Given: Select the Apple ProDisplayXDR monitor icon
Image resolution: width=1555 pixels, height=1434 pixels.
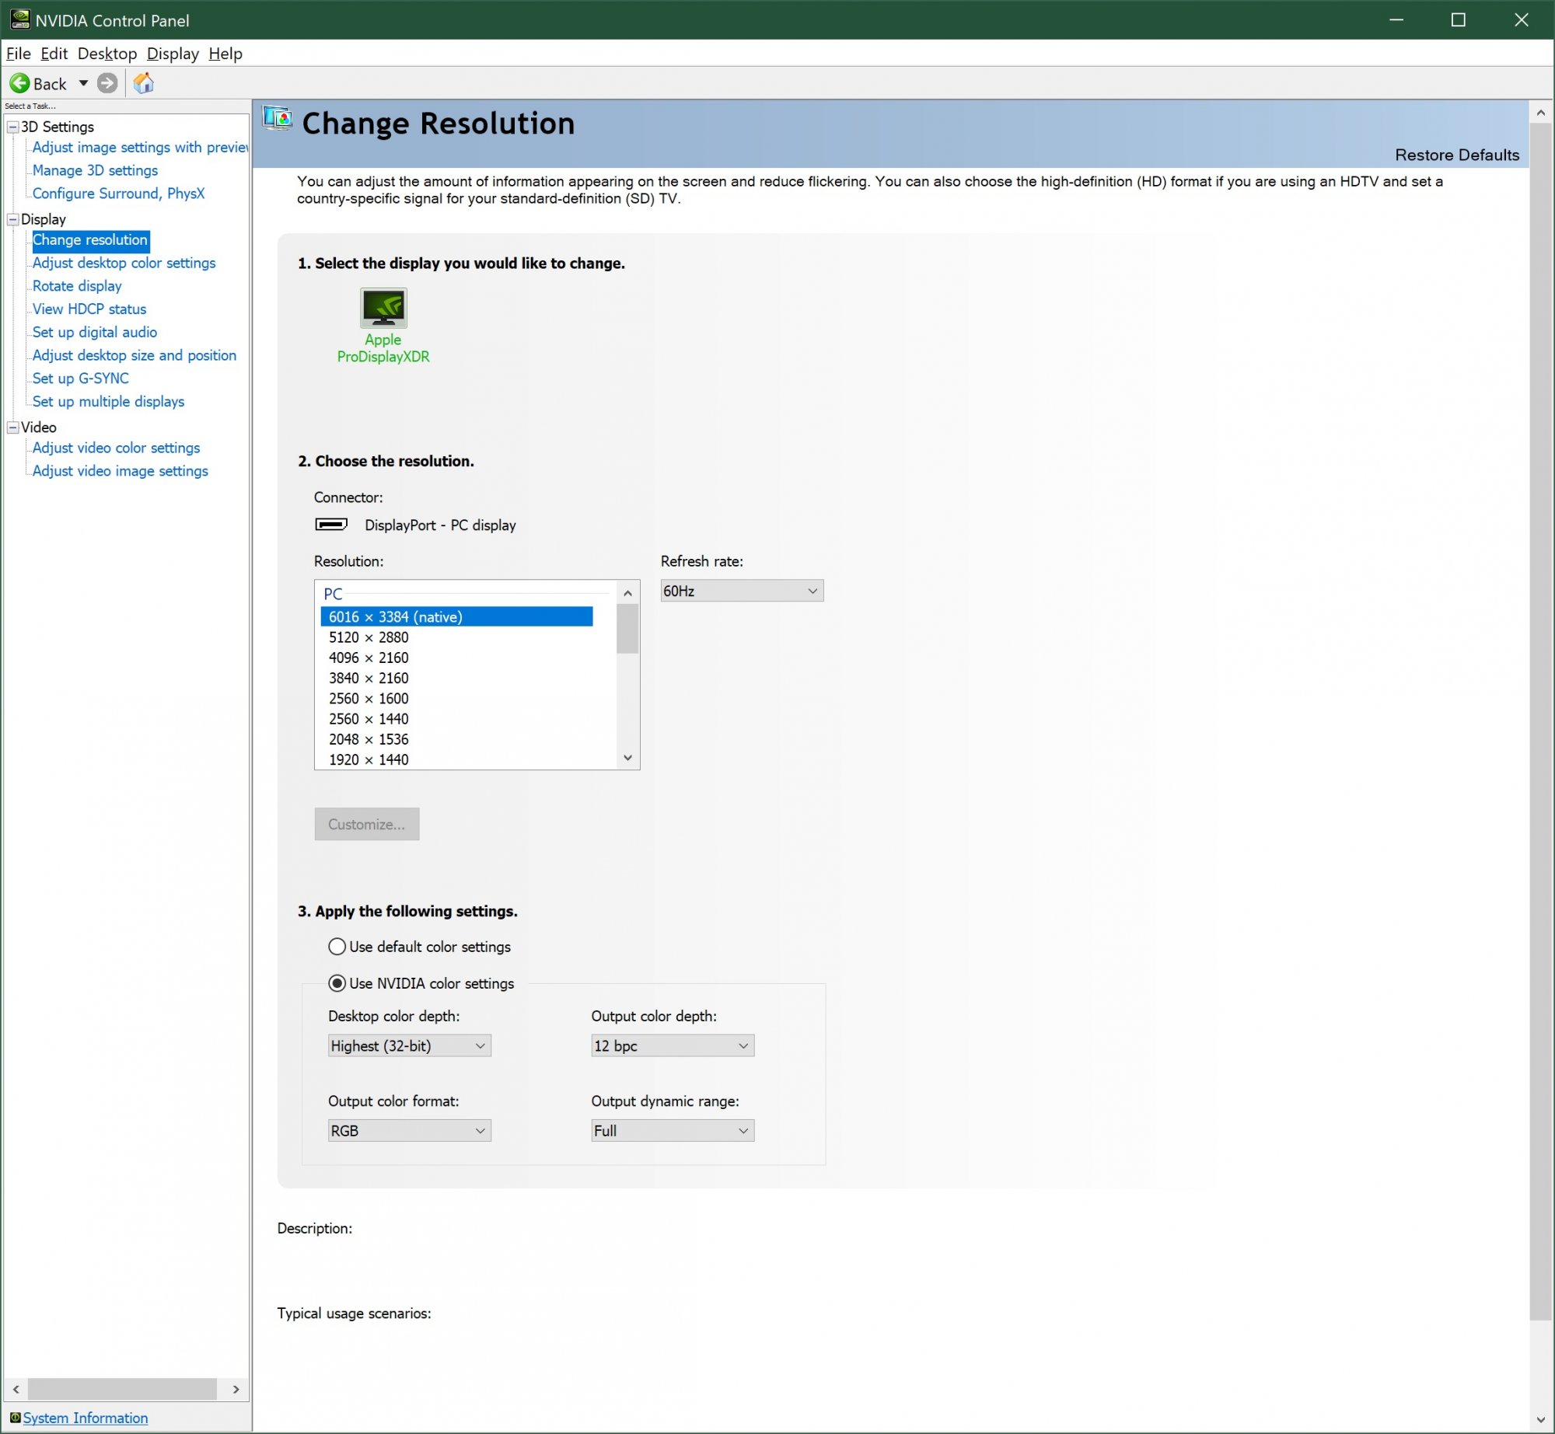Looking at the screenshot, I should (x=383, y=308).
